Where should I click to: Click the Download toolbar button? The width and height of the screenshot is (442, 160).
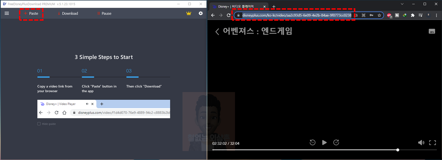(68, 13)
